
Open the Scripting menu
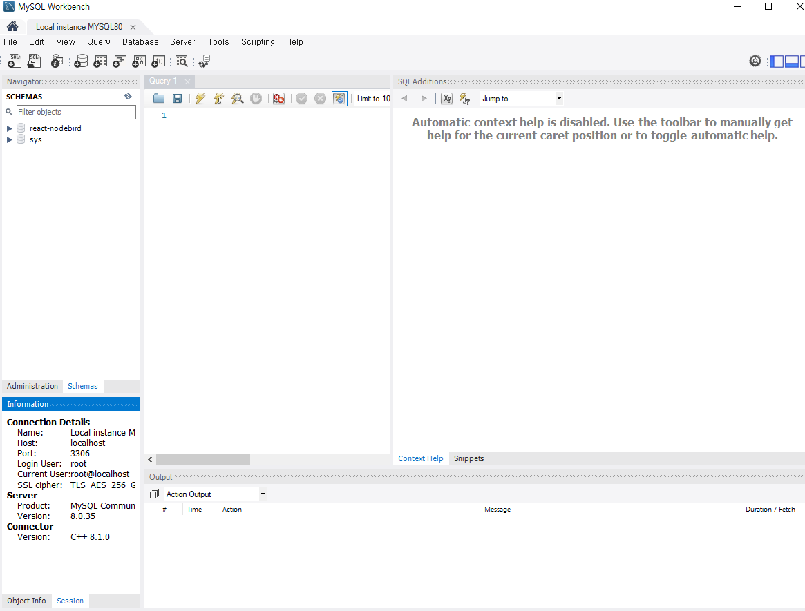(x=258, y=42)
